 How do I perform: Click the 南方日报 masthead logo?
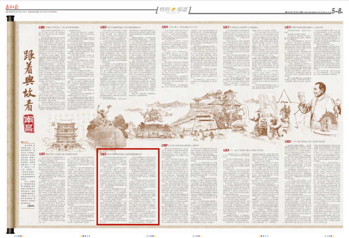(x=12, y=7)
